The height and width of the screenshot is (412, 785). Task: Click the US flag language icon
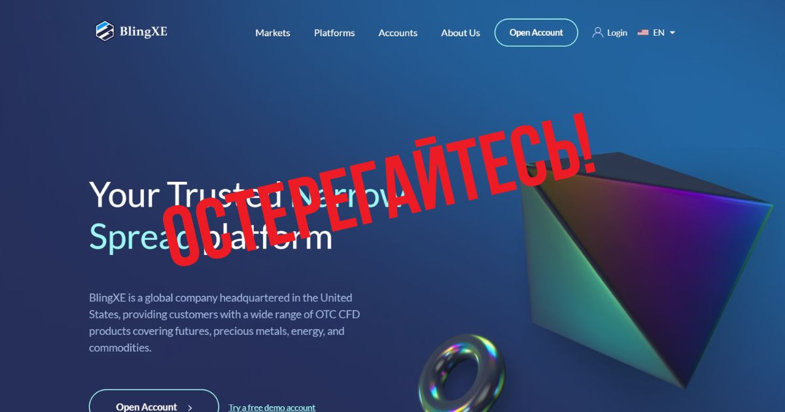tap(643, 33)
